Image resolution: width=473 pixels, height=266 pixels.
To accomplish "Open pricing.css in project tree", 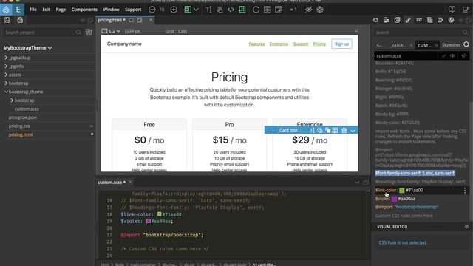I will [x=19, y=126].
